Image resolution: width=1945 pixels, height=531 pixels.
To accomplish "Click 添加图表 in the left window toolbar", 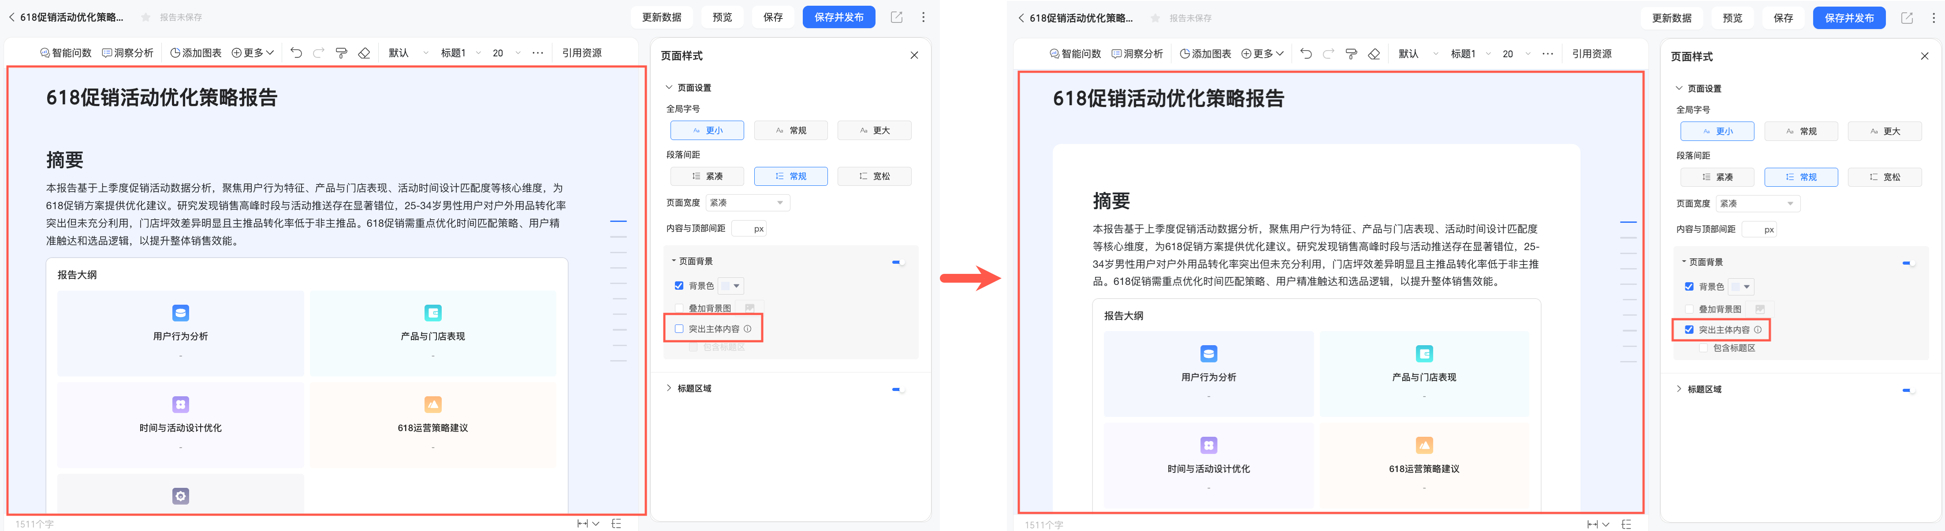I will coord(196,53).
